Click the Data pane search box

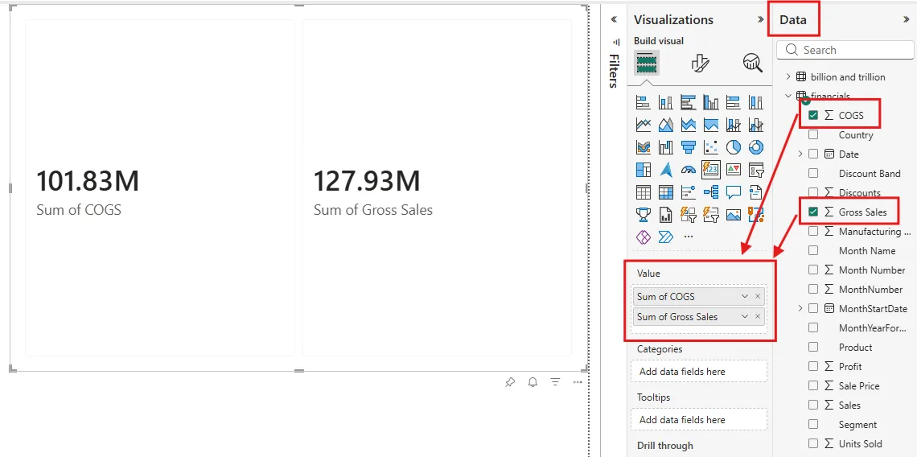[x=845, y=50]
